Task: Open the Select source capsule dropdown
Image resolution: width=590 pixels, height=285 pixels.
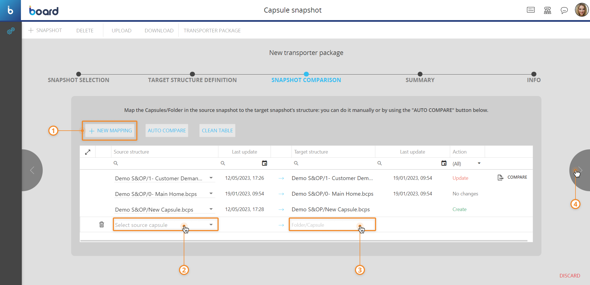Action: tap(211, 225)
